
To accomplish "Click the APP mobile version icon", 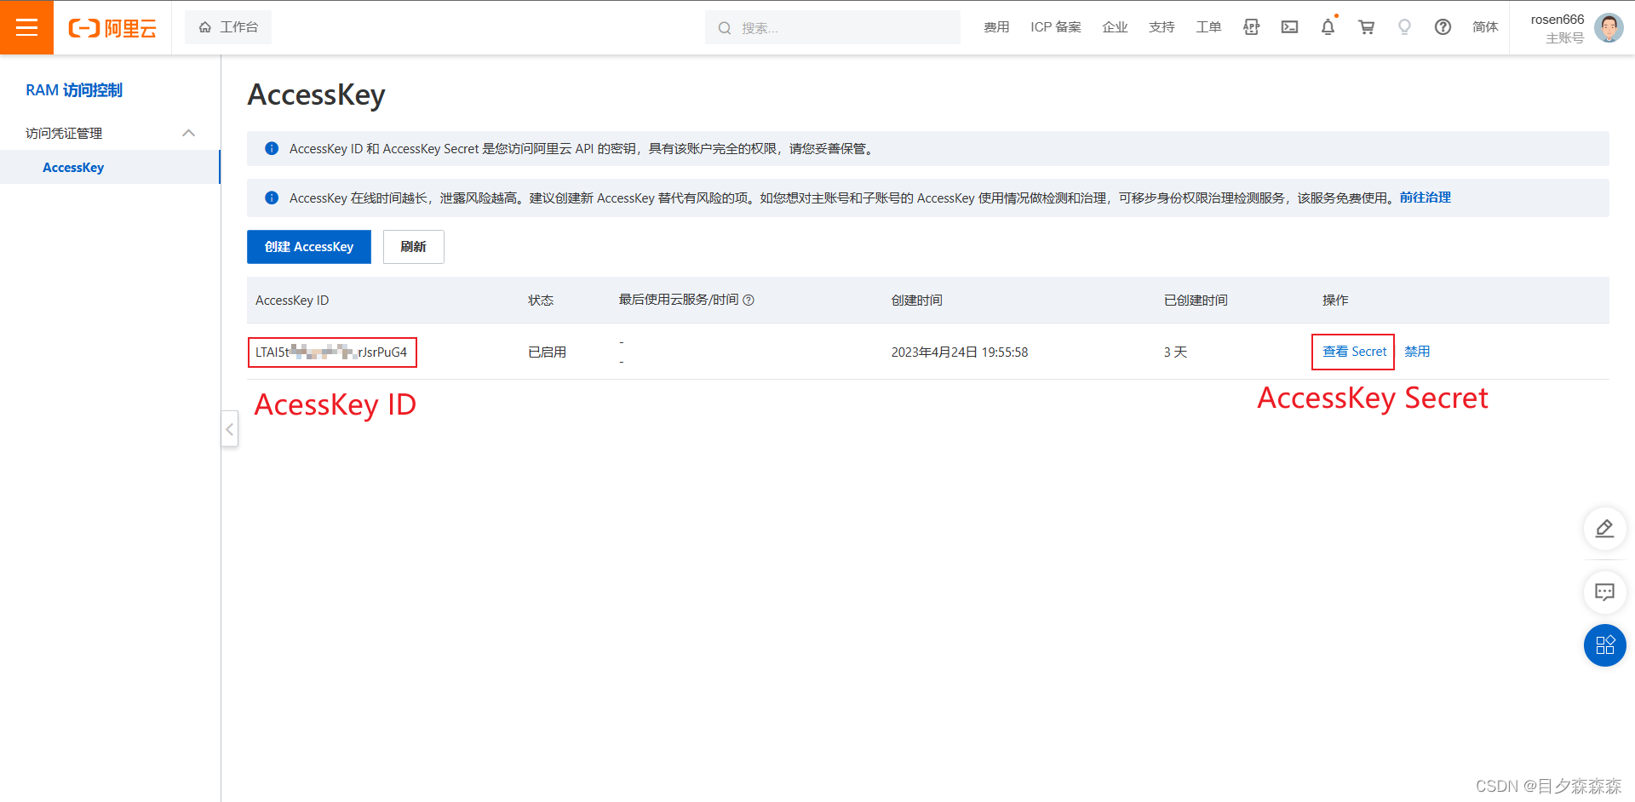I will 1251,27.
